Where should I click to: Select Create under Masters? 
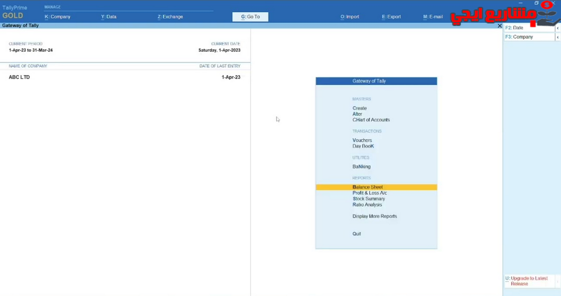click(359, 108)
